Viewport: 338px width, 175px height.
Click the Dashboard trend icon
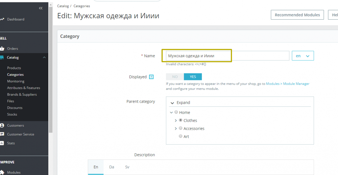pos(2,19)
